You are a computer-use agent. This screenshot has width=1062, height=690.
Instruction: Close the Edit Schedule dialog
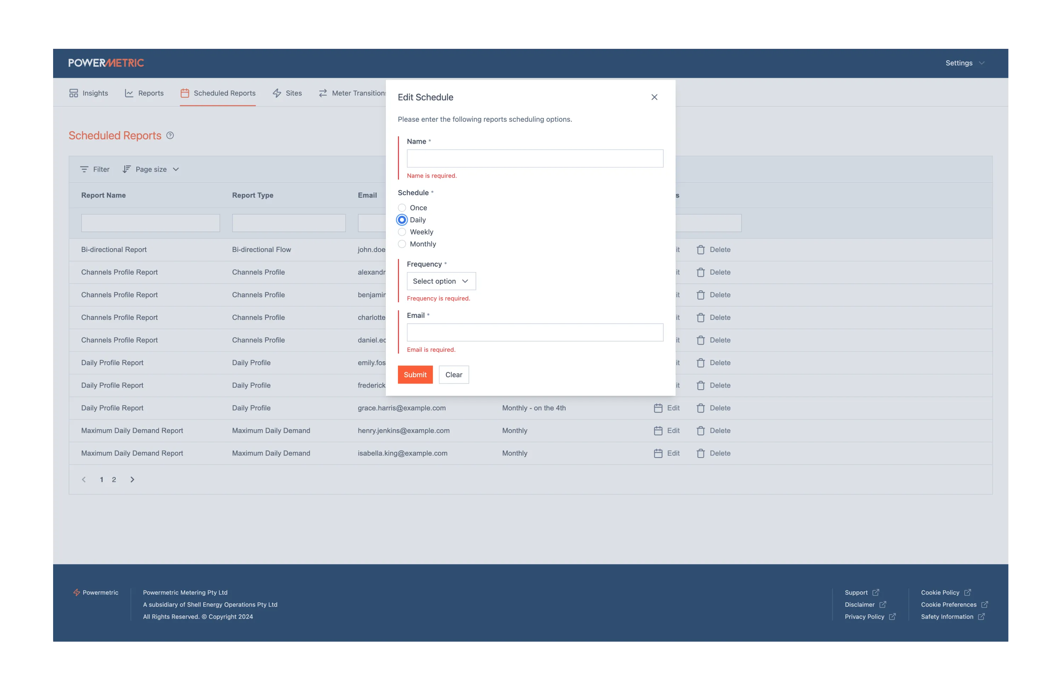coord(654,97)
